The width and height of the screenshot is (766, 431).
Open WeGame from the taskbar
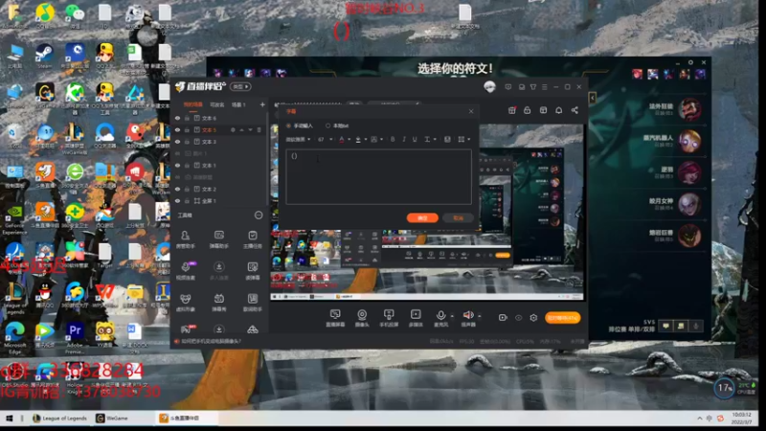[x=112, y=419]
